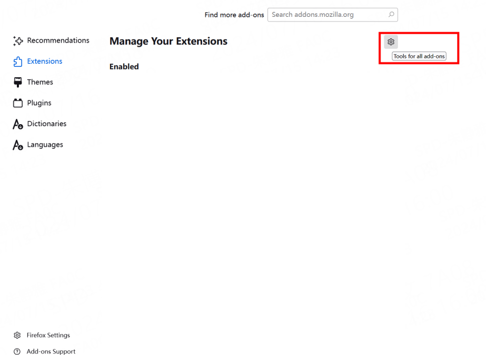Show the Dictionaries section
This screenshot has width=486, height=355.
point(47,124)
